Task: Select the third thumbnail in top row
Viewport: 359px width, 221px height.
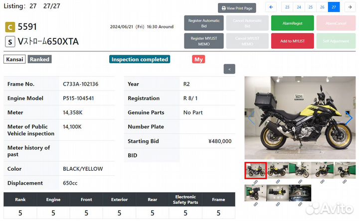Action: coord(300,171)
